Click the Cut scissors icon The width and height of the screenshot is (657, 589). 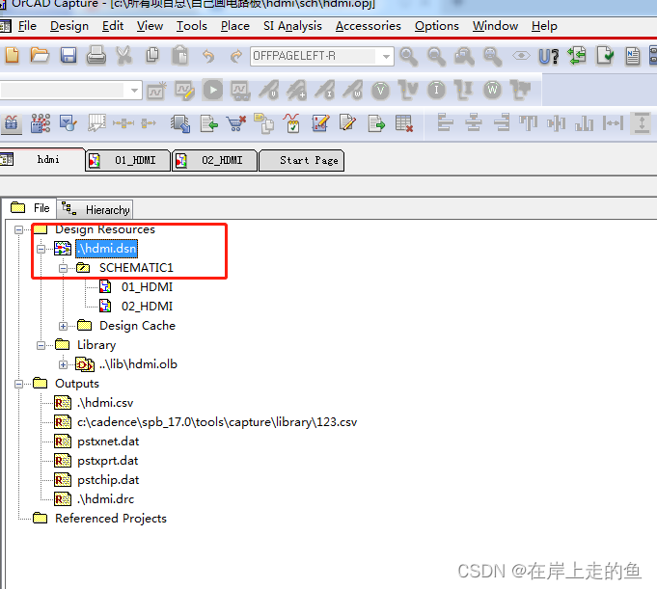coord(124,56)
